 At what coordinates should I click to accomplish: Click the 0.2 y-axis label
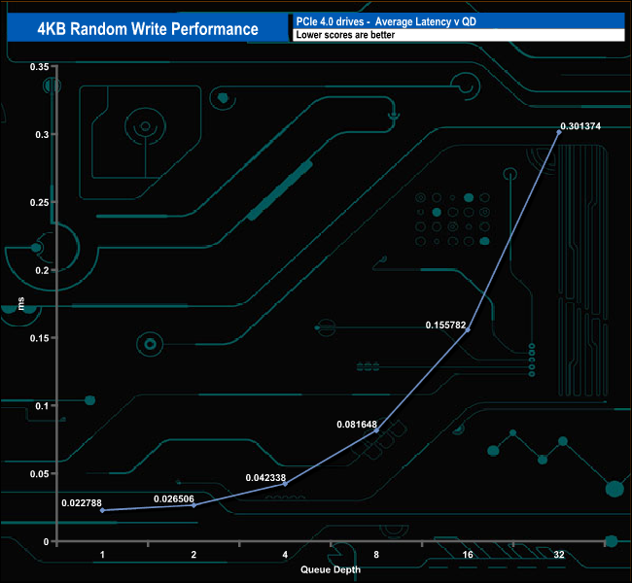point(43,270)
